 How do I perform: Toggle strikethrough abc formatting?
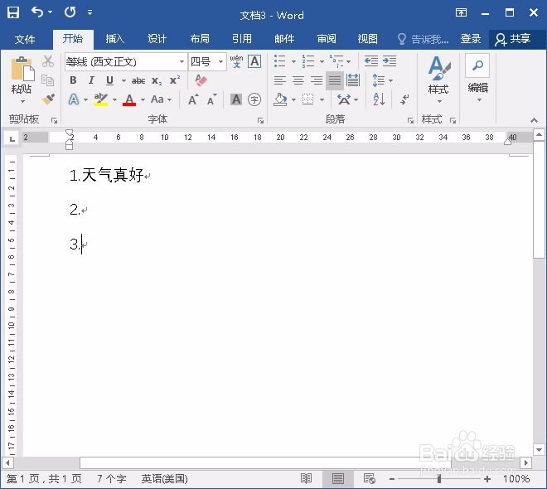(x=138, y=80)
